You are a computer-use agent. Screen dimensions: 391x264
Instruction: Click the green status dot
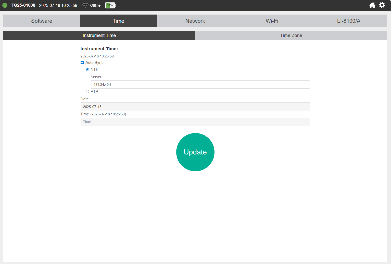coord(5,5)
